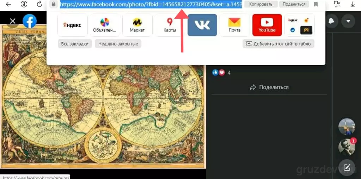The width and height of the screenshot is (361, 179).
Task: Open the Почта tile
Action: (234, 25)
